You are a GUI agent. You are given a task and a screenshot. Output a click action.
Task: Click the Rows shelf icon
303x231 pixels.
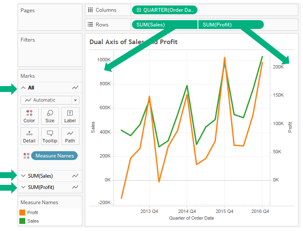pos(90,25)
